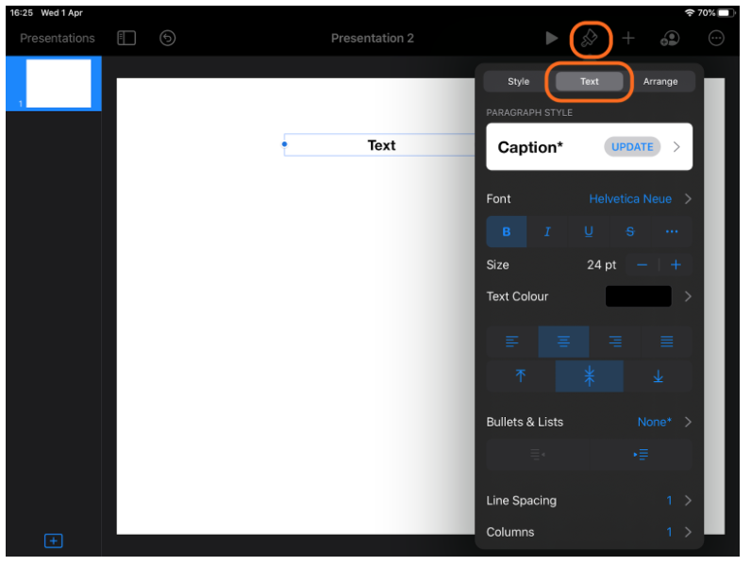The image size is (751, 566).
Task: Tap the None* bullets value
Action: [x=654, y=422]
